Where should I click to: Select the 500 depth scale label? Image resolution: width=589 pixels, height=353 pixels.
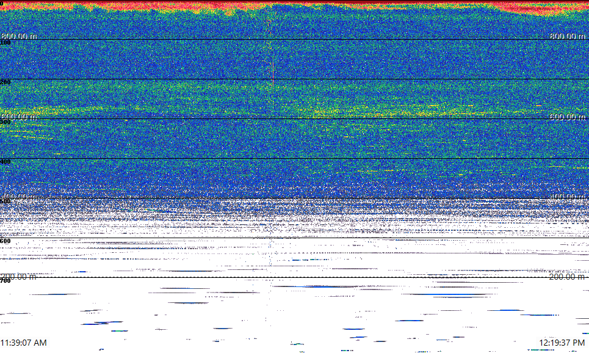point(5,201)
